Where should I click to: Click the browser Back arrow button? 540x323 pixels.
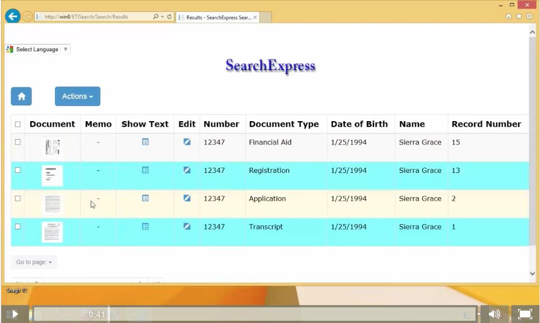13,16
